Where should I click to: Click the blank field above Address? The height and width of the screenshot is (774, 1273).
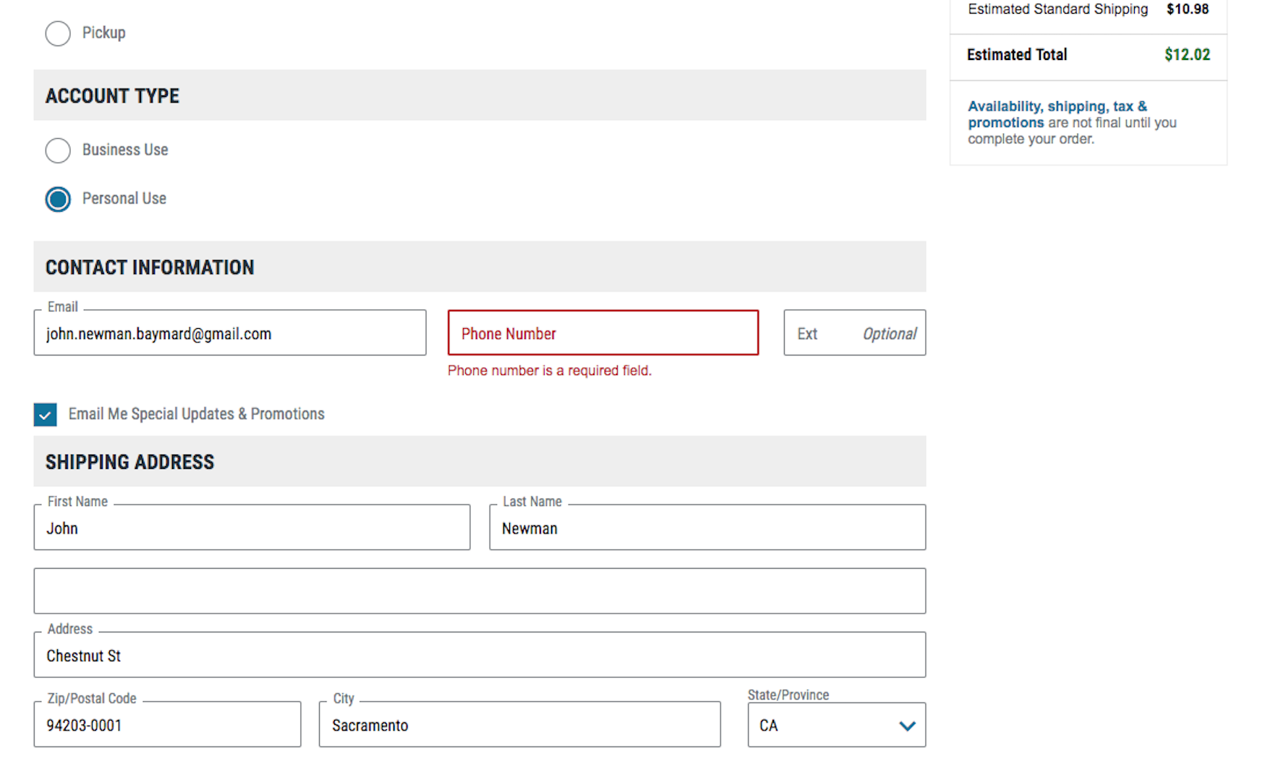click(x=479, y=591)
